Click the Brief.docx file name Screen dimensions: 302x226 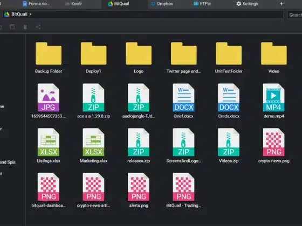click(184, 116)
